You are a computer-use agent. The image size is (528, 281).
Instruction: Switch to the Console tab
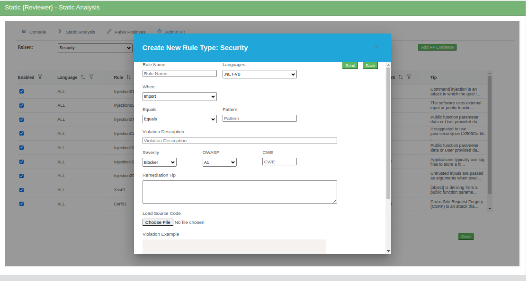click(37, 32)
